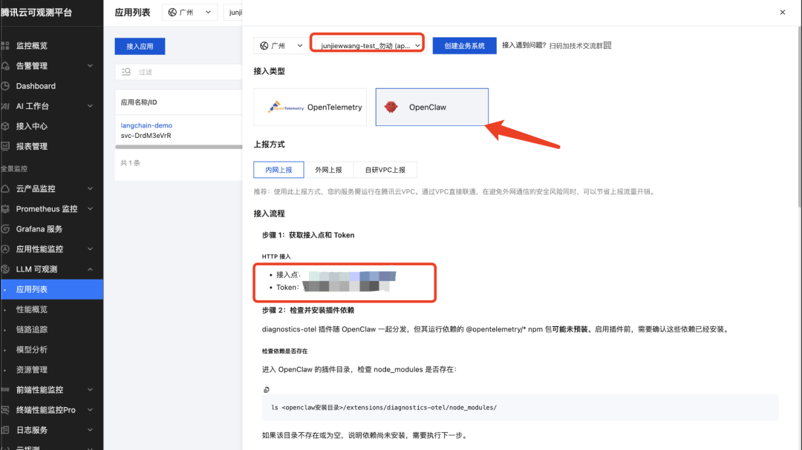
Task: Click 创建业务系统 button
Action: [464, 45]
